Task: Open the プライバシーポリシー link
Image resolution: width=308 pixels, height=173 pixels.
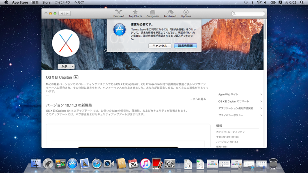Action: coord(231,115)
